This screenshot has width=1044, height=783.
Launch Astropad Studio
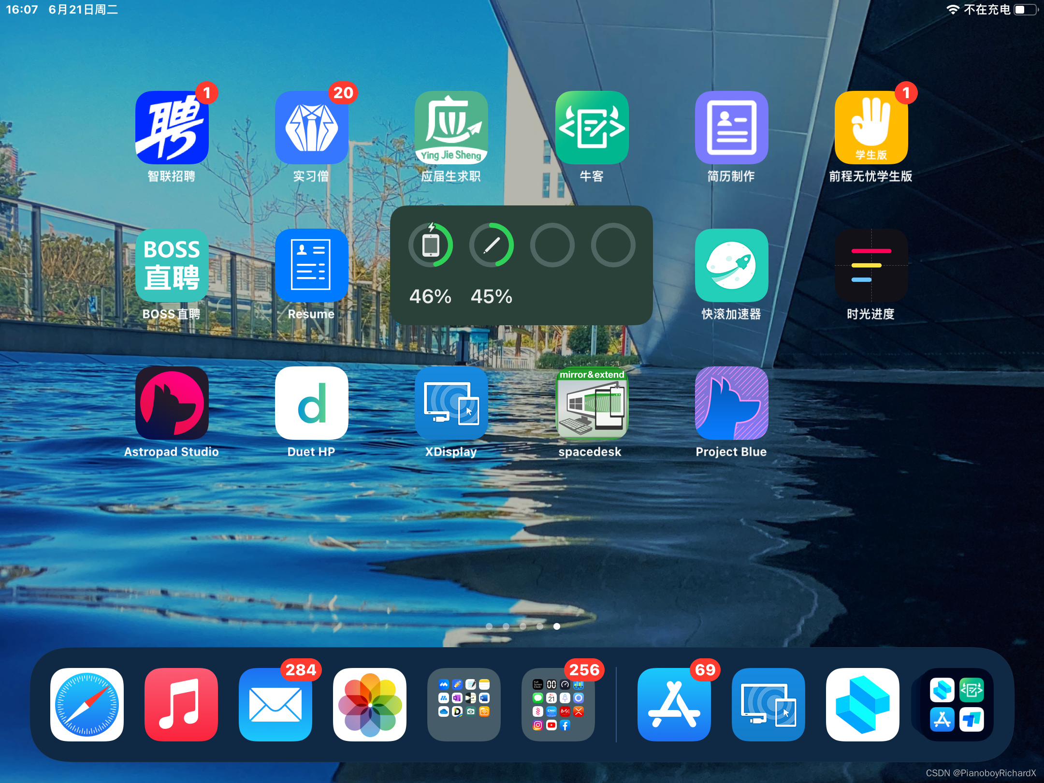(x=172, y=403)
